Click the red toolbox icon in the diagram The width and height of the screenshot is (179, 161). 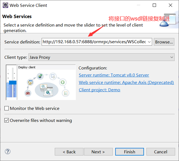[x=28, y=93]
